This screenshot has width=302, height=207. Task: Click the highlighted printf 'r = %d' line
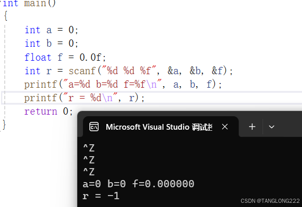click(x=84, y=98)
